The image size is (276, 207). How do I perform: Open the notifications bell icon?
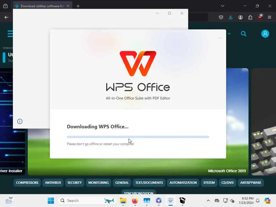click(258, 201)
